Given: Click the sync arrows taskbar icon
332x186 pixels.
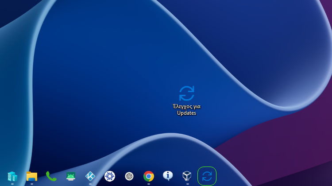Looking at the screenshot, I should click(207, 176).
